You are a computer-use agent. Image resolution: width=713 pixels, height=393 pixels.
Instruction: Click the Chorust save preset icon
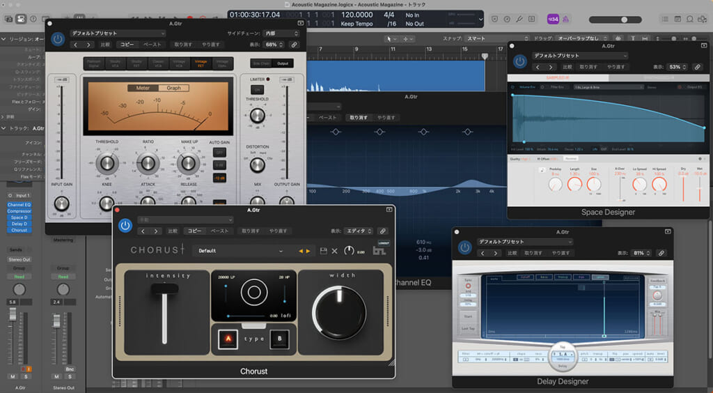tap(323, 251)
